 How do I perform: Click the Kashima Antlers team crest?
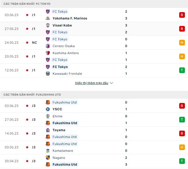[x=48, y=53]
